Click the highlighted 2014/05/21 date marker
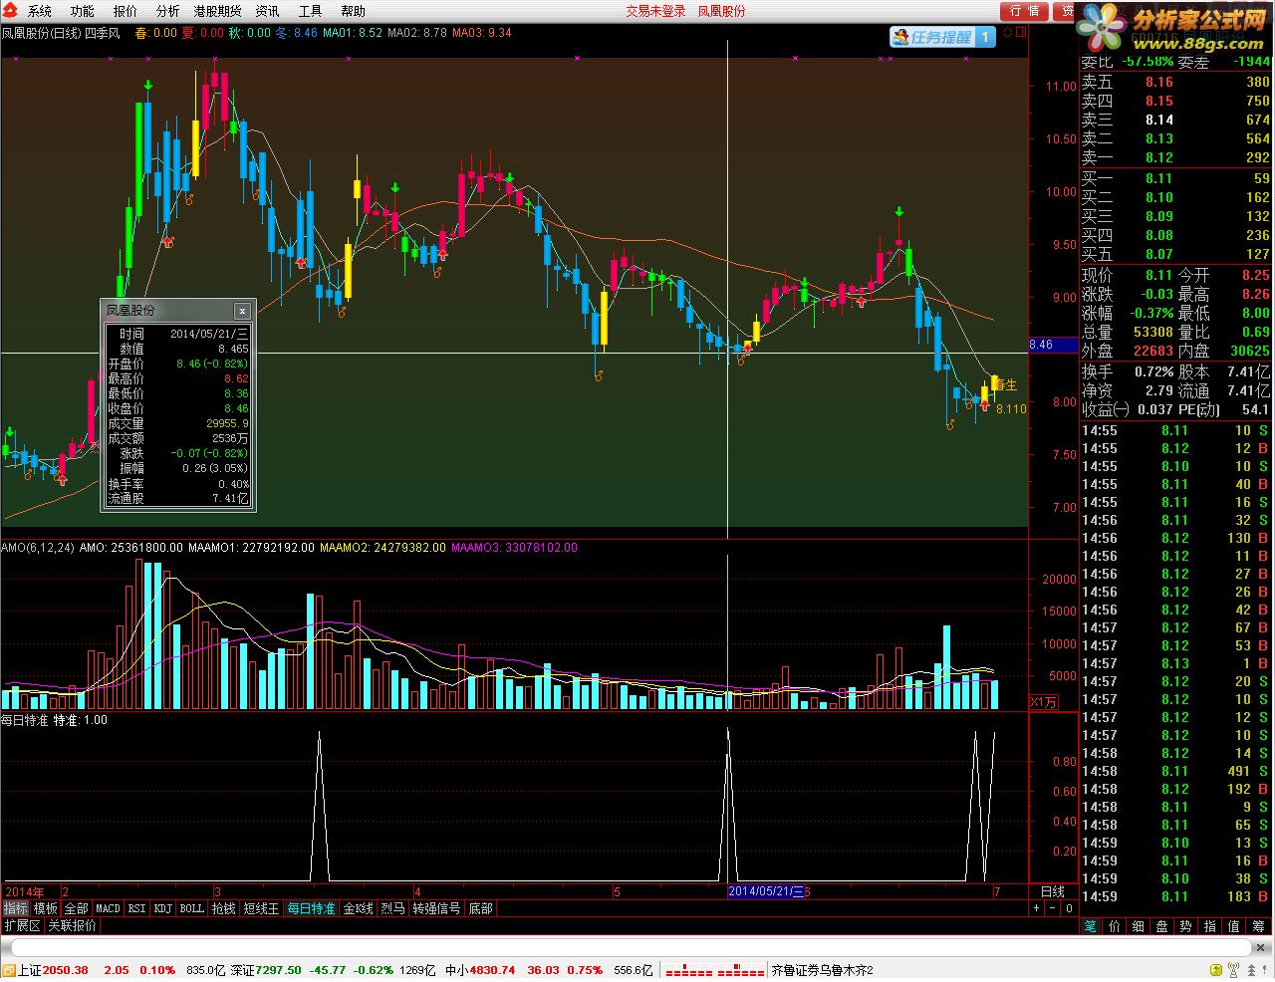1275x982 pixels. click(766, 891)
